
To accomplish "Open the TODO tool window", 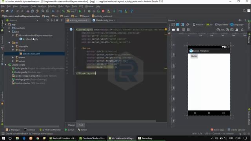I will tap(82, 130).
